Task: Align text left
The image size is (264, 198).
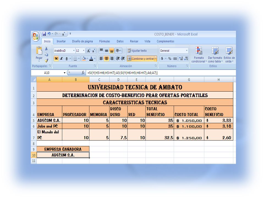Action: point(101,59)
